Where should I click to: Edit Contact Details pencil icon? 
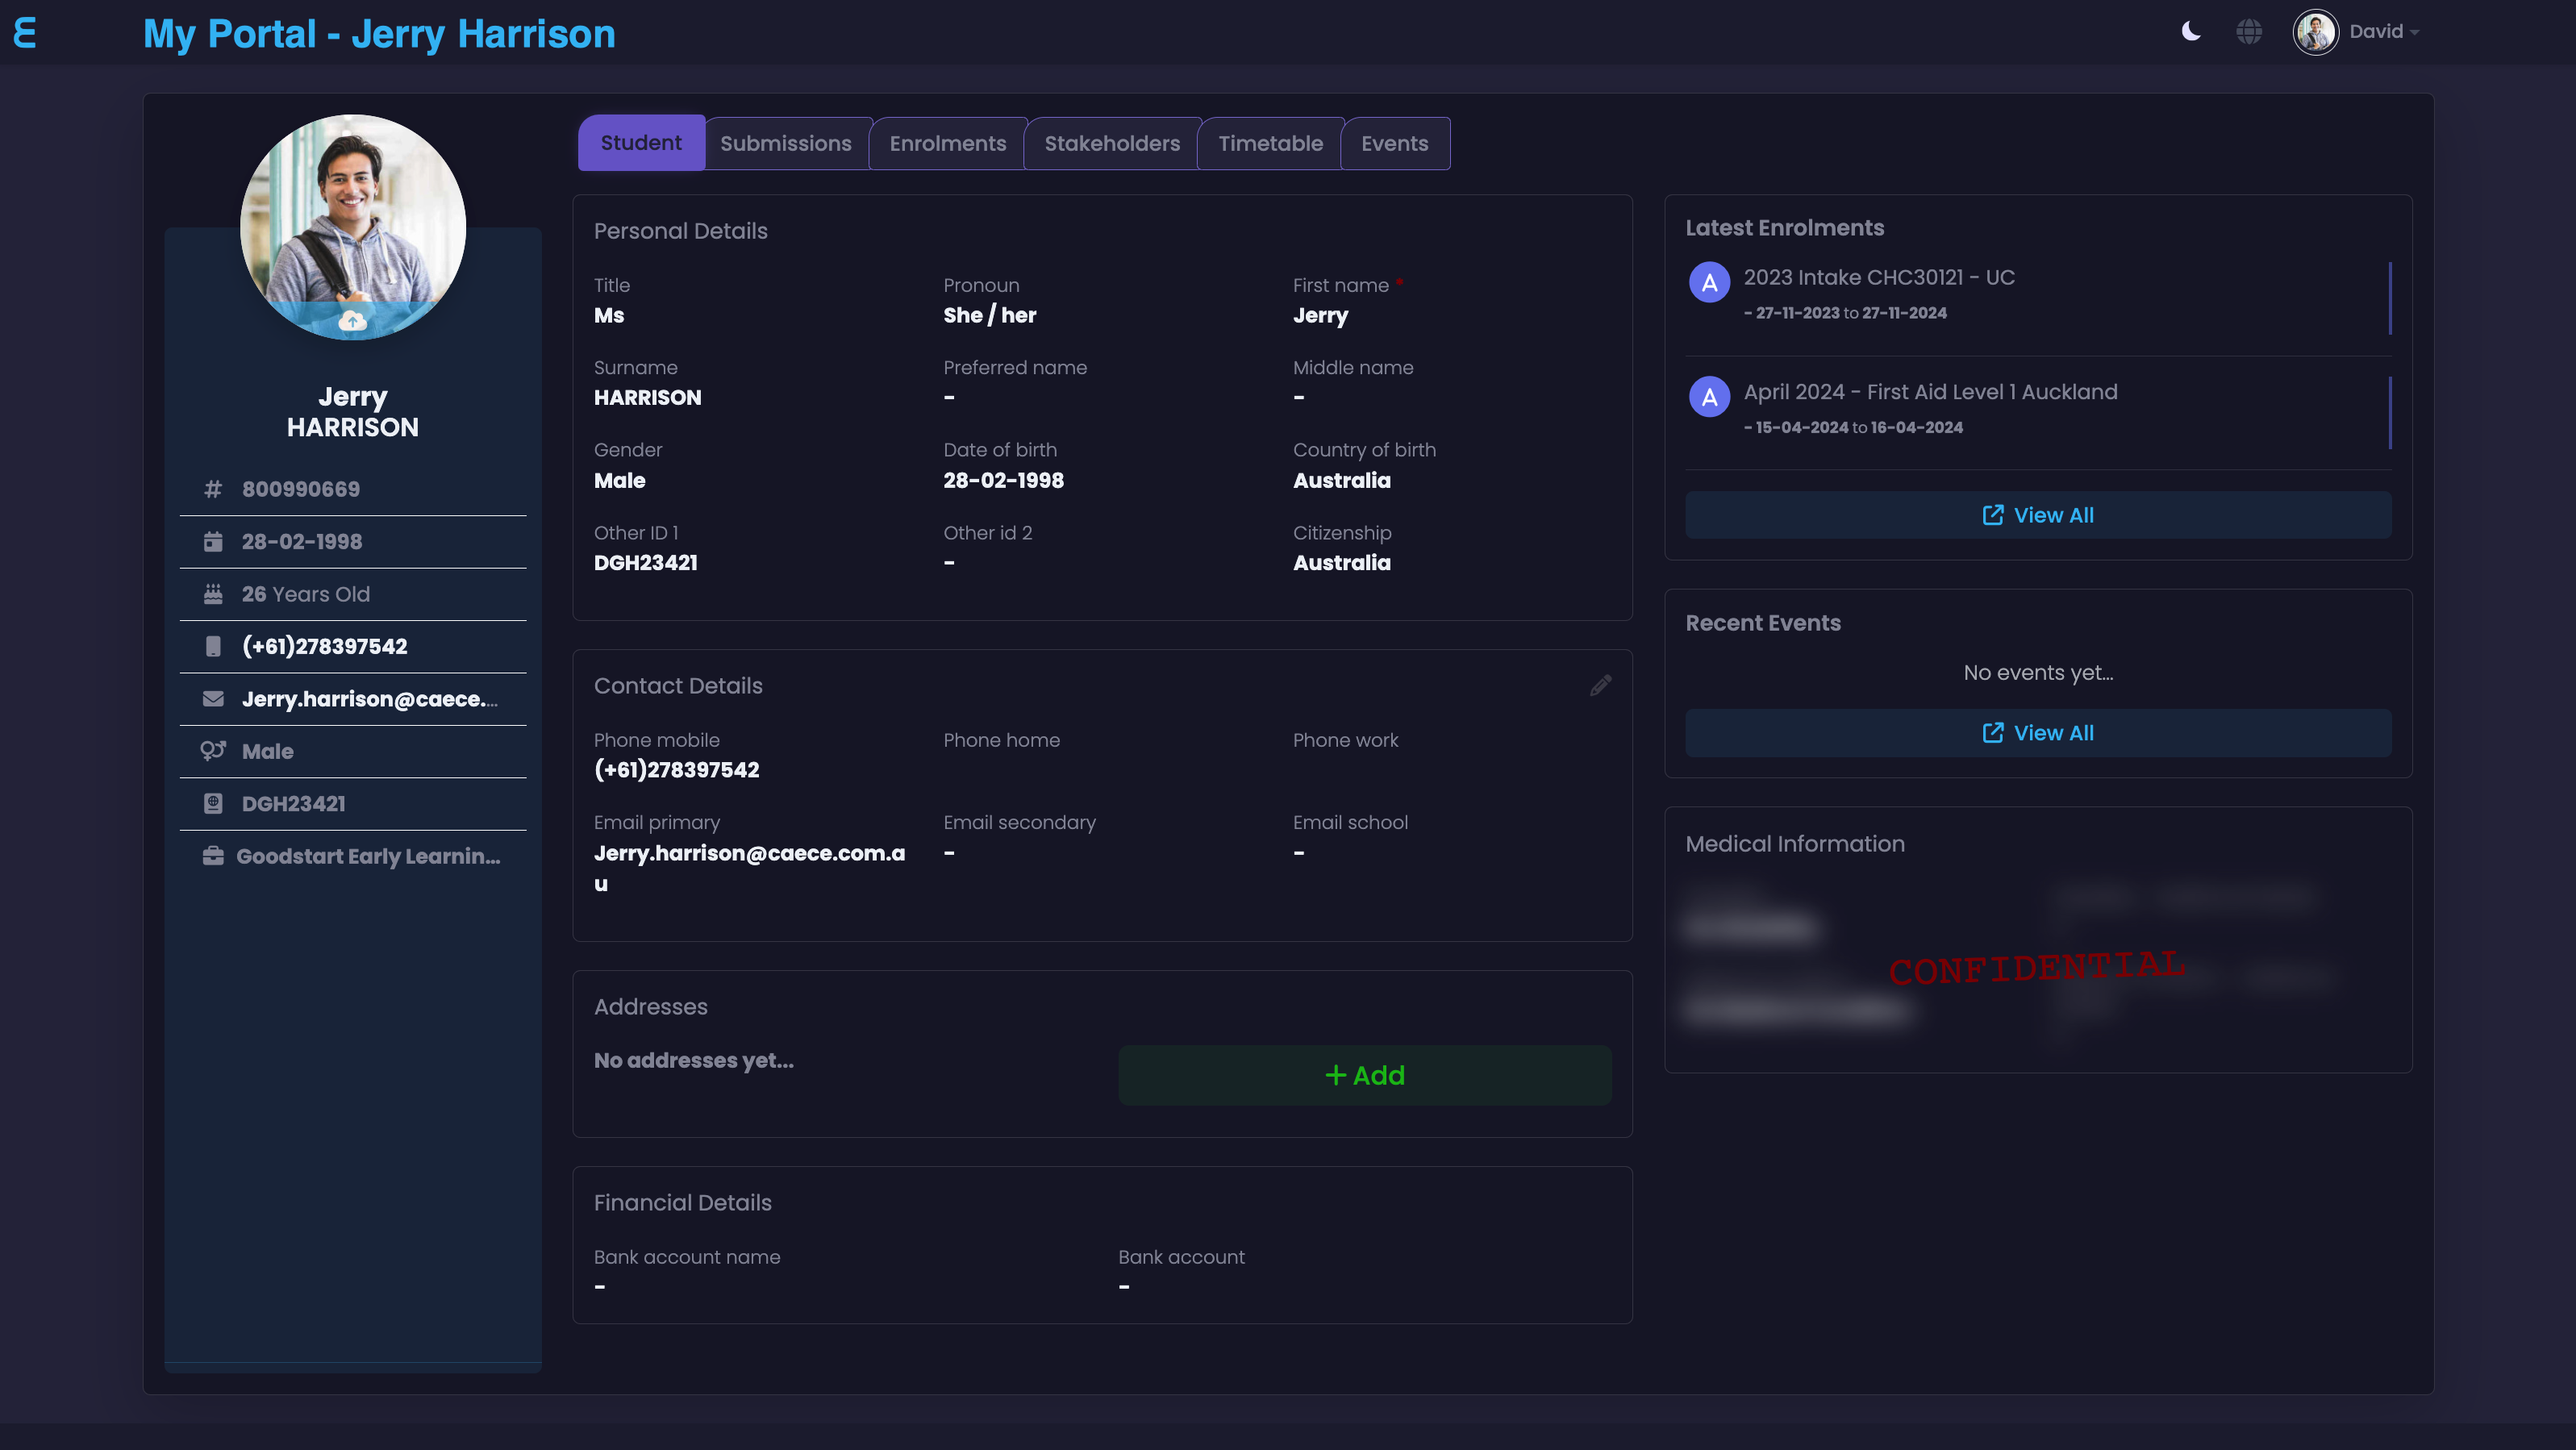coord(1600,685)
